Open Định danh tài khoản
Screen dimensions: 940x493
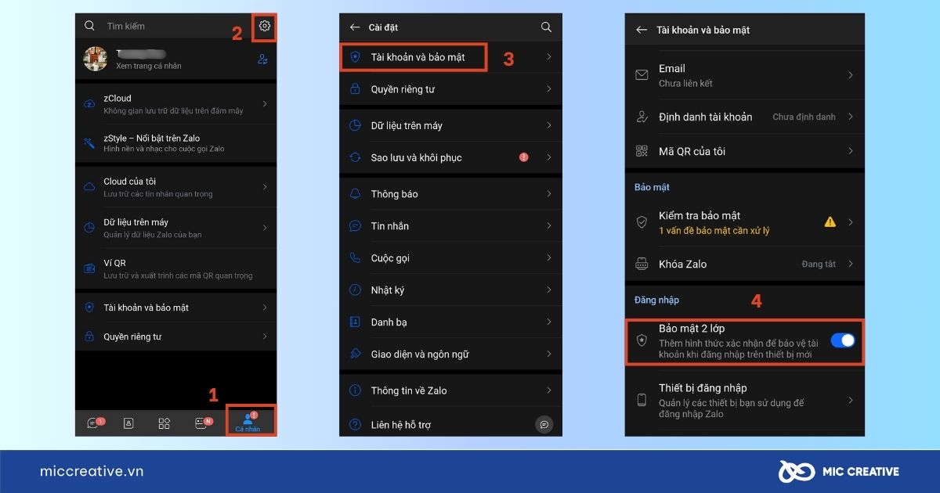[x=745, y=117]
